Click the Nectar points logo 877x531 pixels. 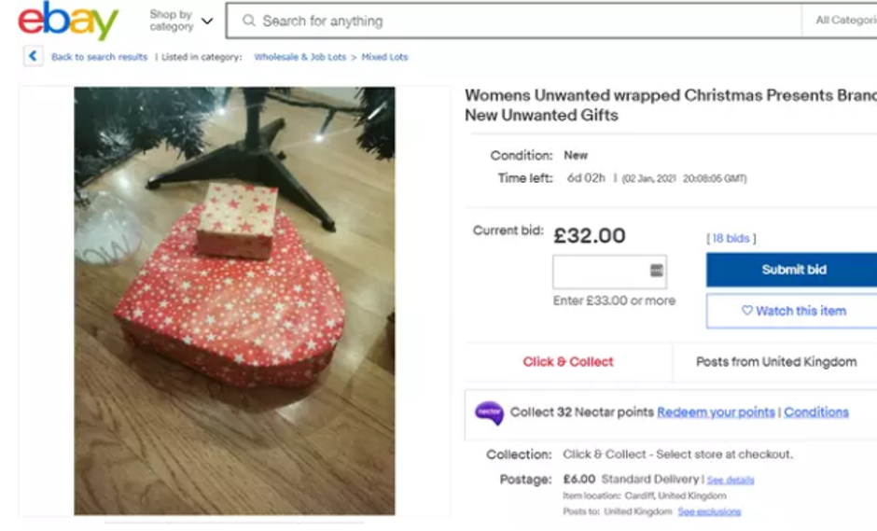(x=489, y=412)
